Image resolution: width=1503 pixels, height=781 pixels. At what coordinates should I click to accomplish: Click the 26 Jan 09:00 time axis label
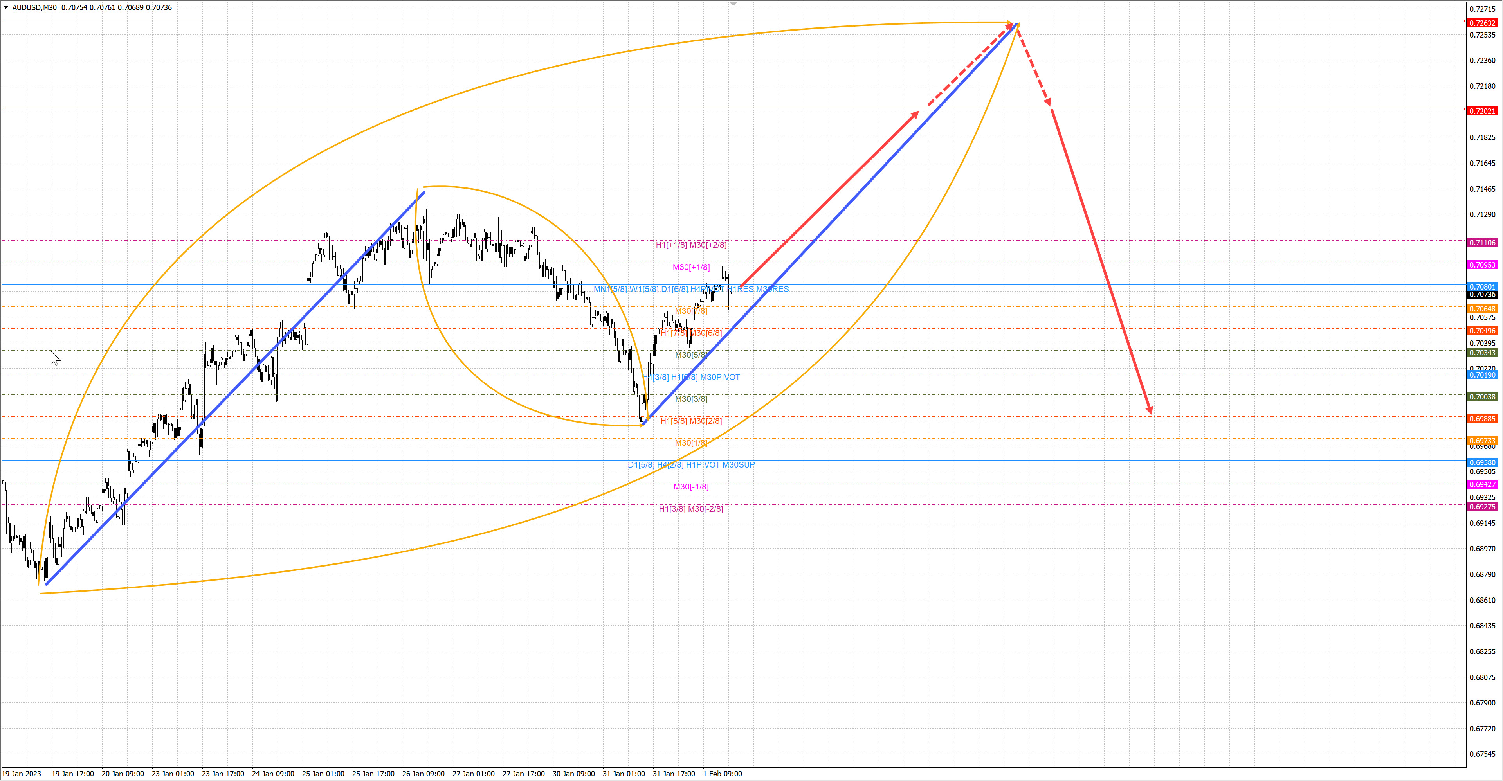423,774
